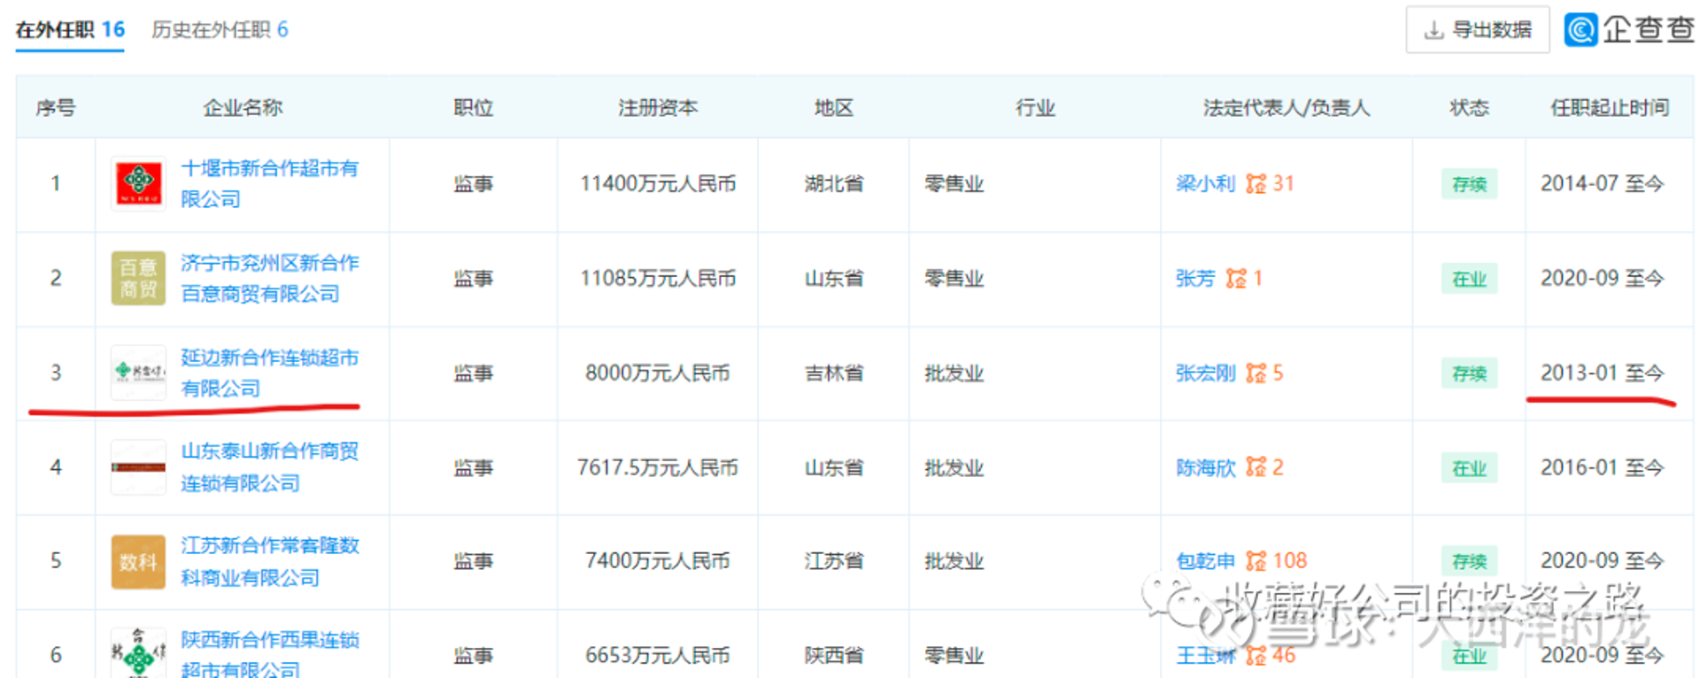Click the 导出数据 export button
Viewport: 1700px width, 678px height.
point(1478,30)
